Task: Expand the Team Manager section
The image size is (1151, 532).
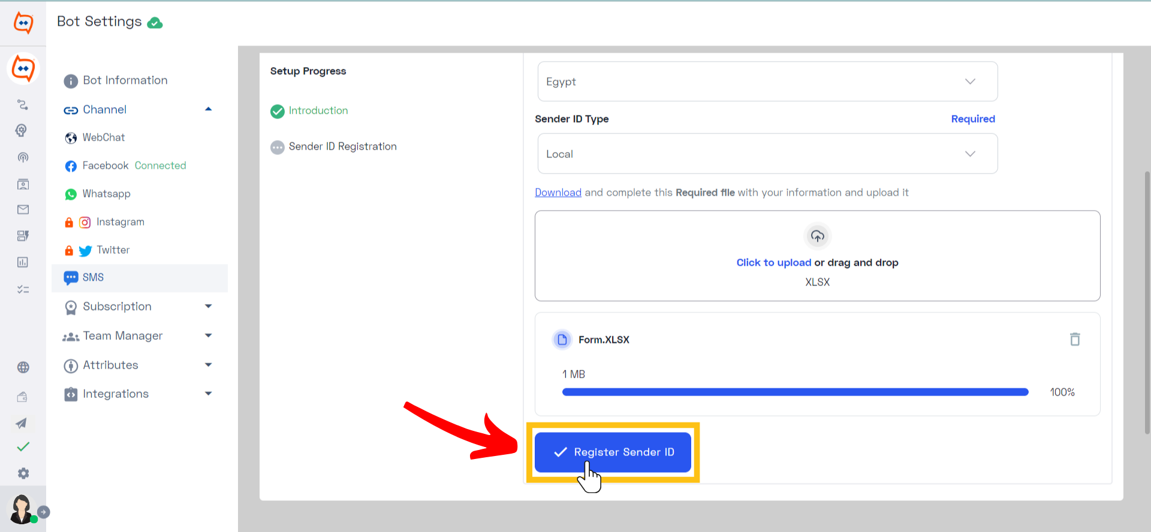Action: pyautogui.click(x=208, y=335)
